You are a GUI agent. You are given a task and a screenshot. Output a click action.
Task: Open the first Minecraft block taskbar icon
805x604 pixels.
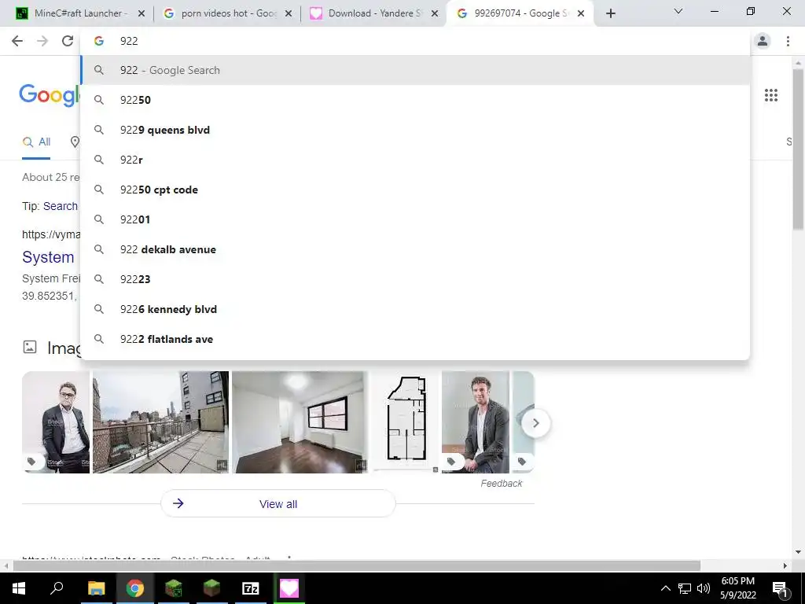[x=173, y=588]
